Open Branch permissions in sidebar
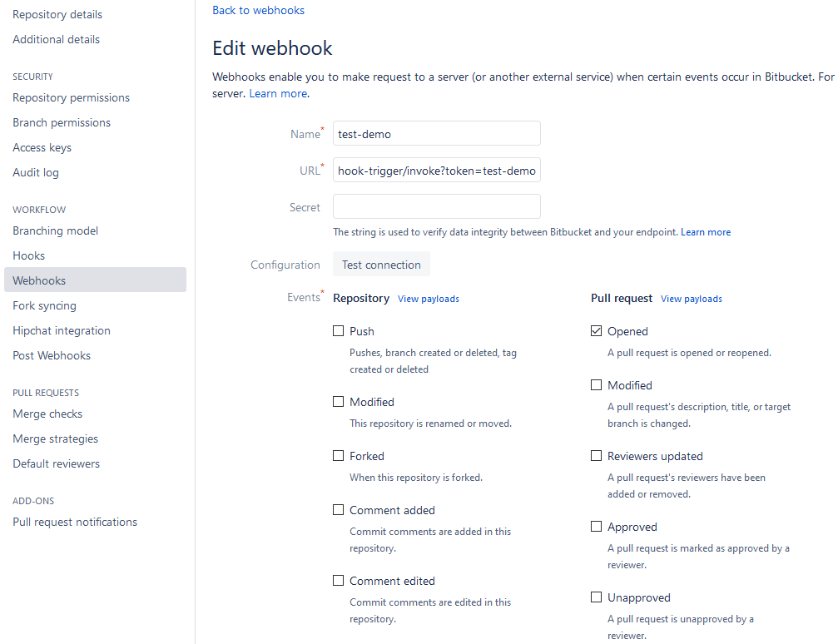Viewport: 838px width, 644px height. [62, 122]
